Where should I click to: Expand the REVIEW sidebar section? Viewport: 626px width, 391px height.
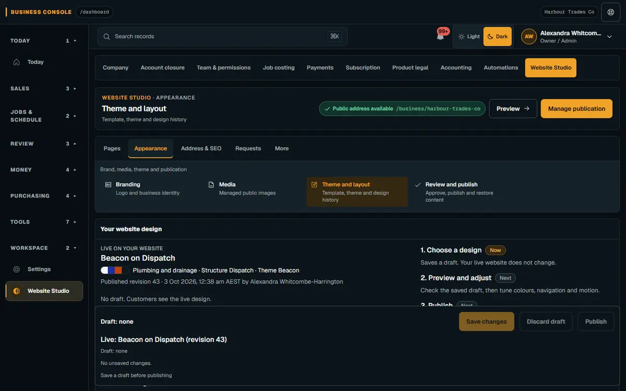(44, 144)
